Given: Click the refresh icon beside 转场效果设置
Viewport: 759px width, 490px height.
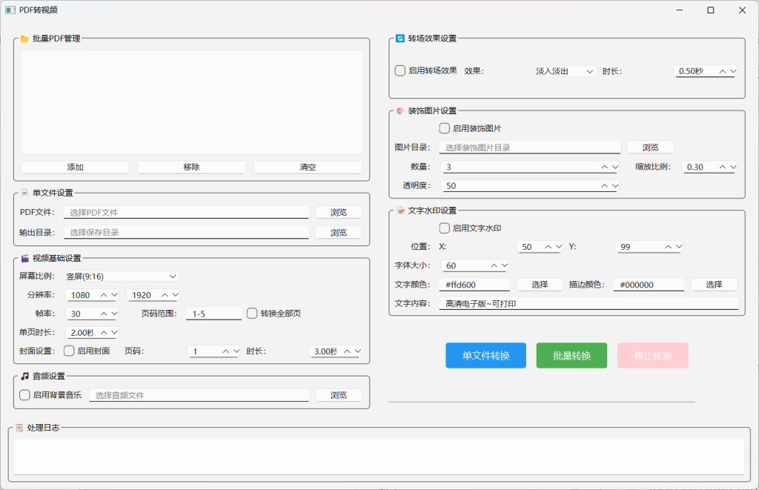Looking at the screenshot, I should tap(400, 39).
